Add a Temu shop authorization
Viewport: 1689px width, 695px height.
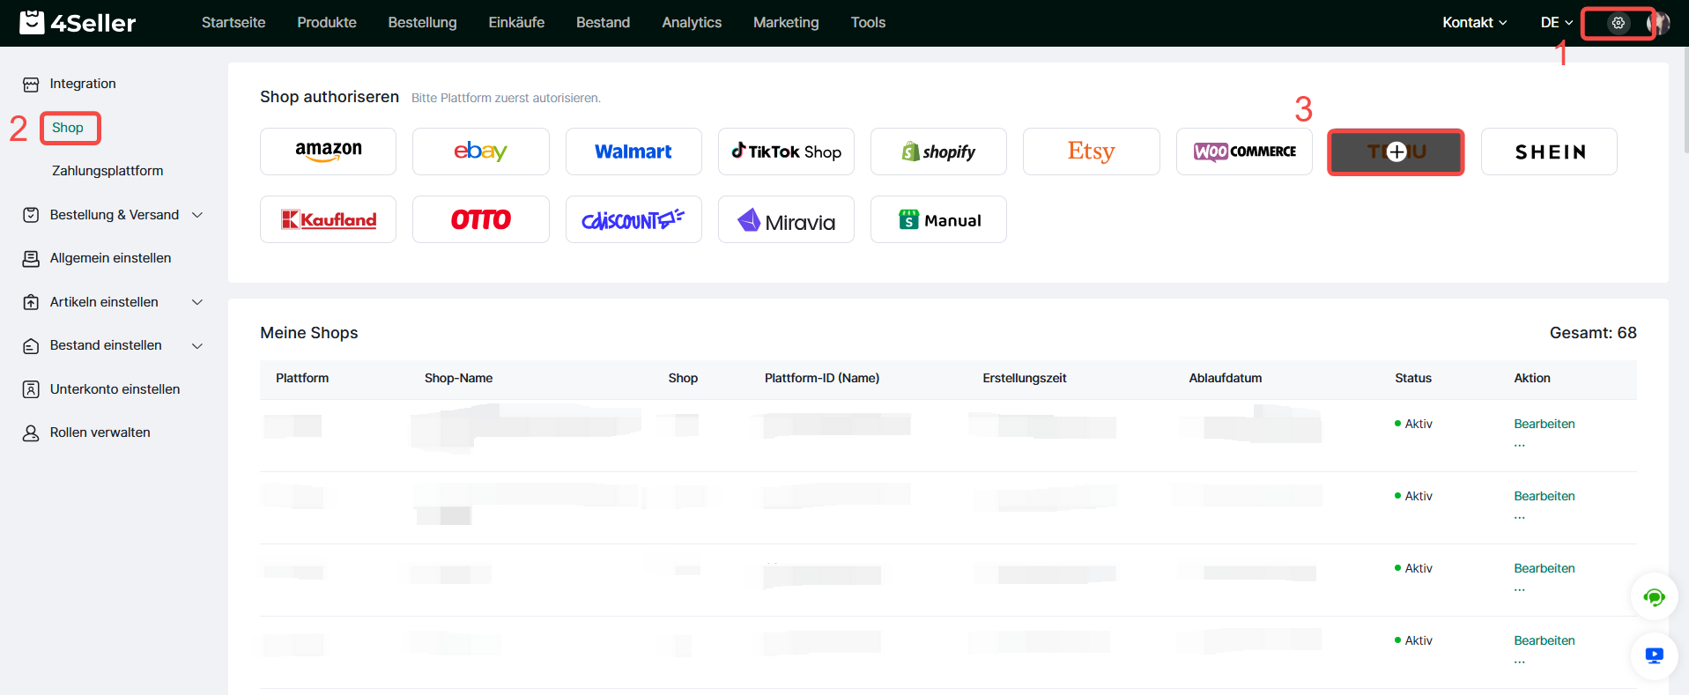pos(1396,152)
